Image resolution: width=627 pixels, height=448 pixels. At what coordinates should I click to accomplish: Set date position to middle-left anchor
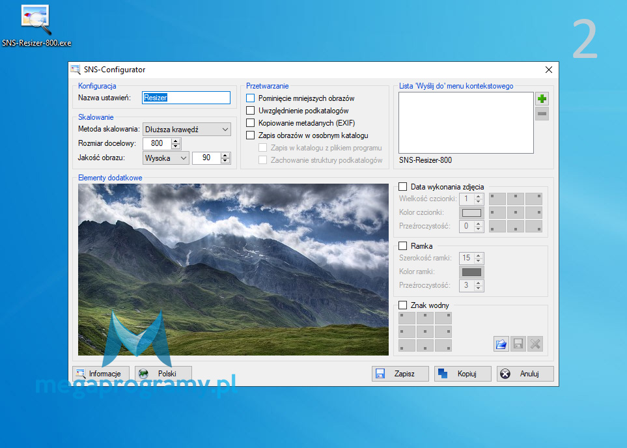click(497, 212)
